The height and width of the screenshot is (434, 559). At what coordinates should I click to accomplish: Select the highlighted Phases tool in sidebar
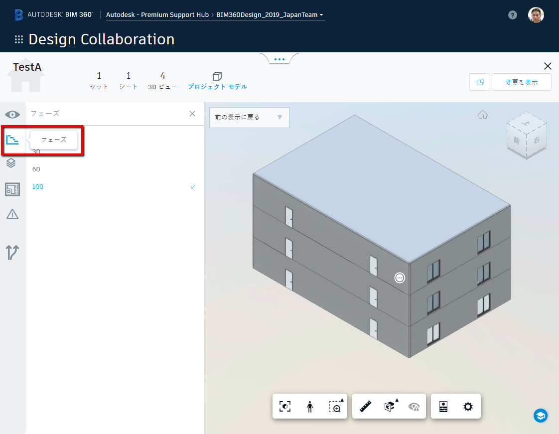point(13,140)
